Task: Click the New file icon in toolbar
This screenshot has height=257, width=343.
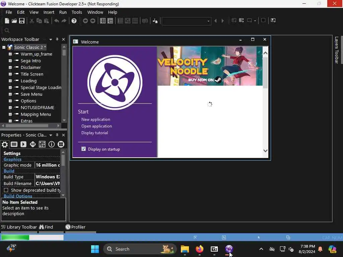Action: coord(7,21)
